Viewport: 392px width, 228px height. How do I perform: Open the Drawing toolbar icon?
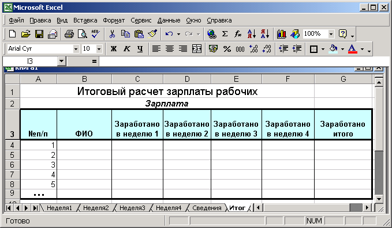295,34
